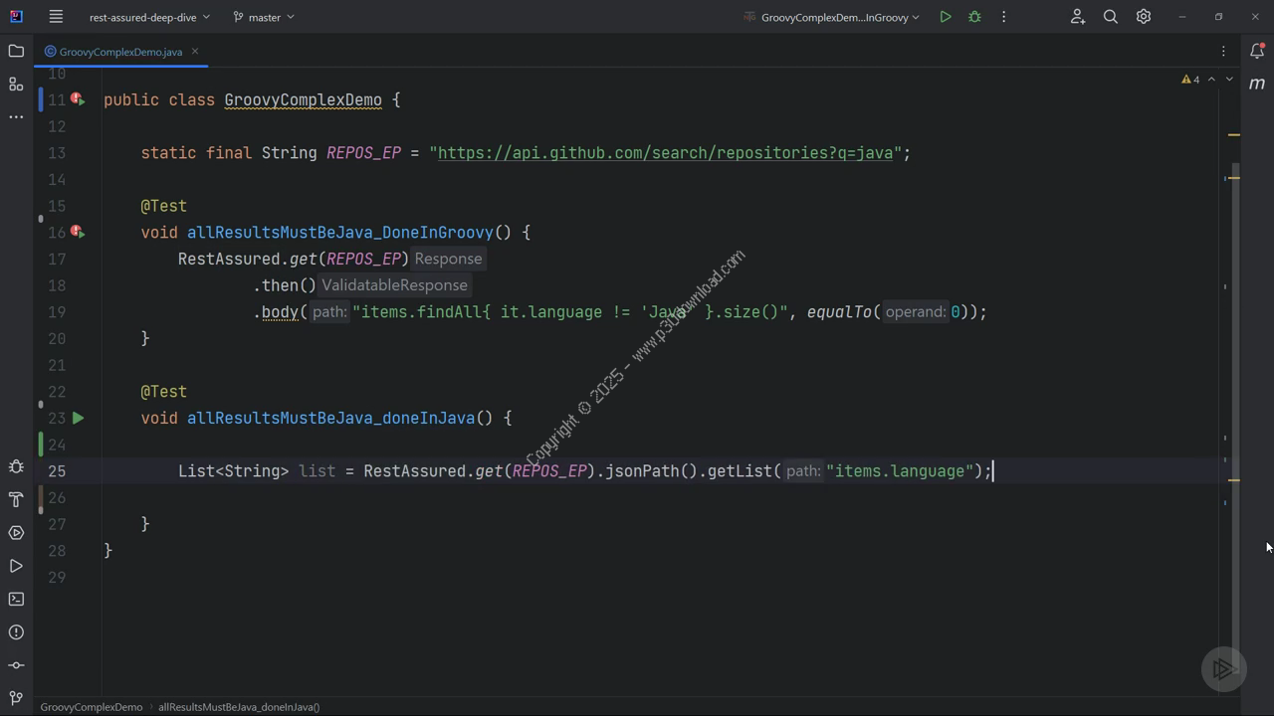Open the Debug tool window

(16, 466)
